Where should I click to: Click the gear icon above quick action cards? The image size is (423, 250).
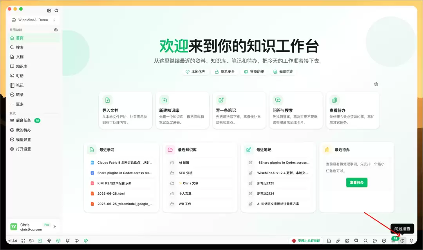(376, 84)
